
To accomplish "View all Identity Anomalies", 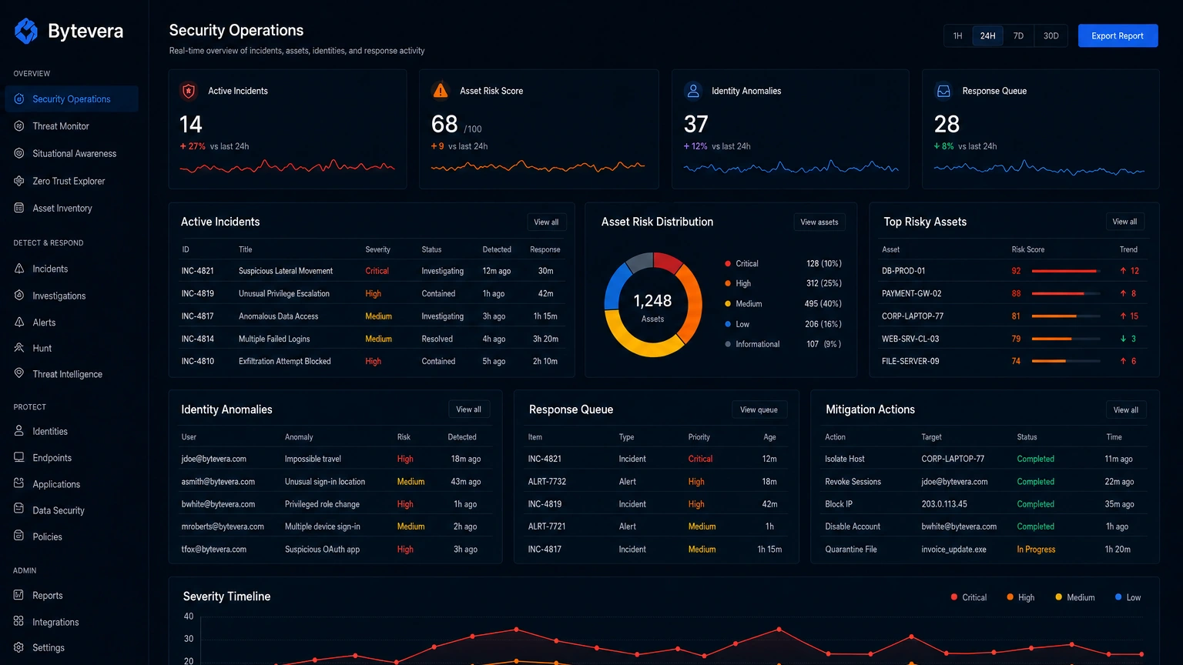I will point(468,409).
